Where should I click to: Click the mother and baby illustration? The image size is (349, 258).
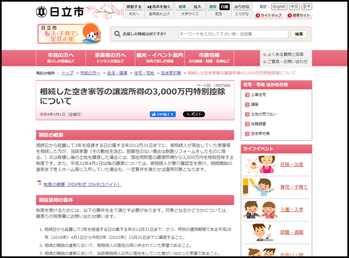click(x=261, y=164)
